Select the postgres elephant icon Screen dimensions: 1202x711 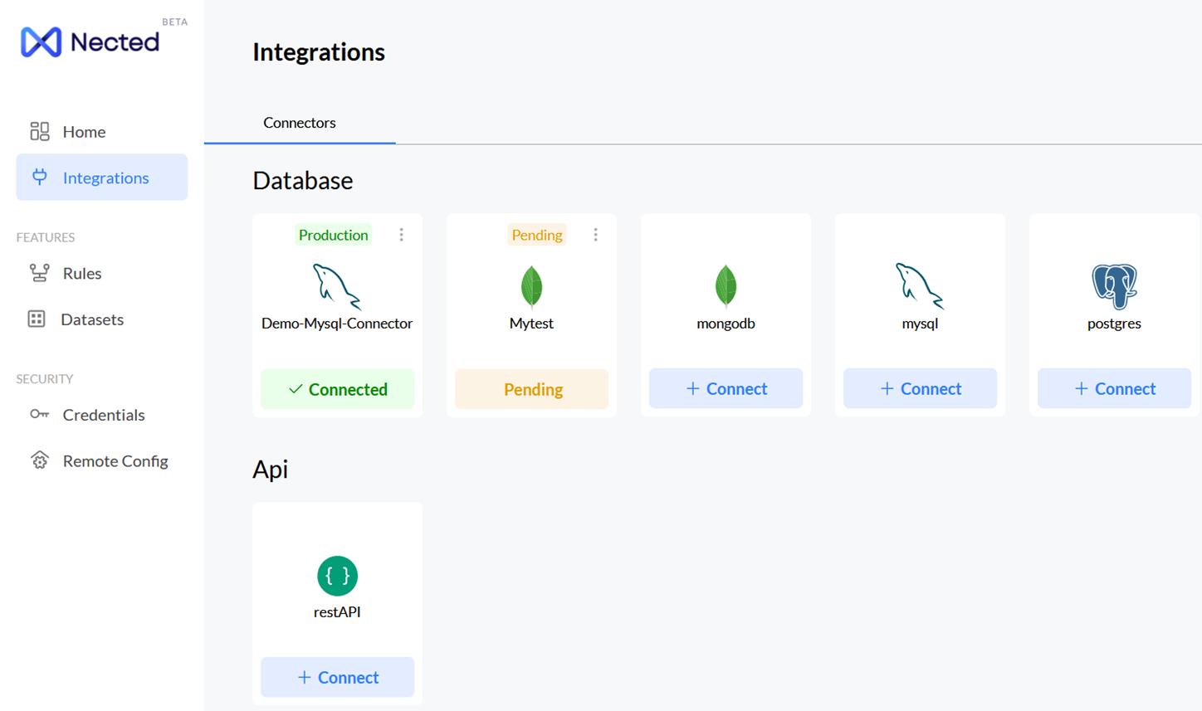[x=1113, y=286]
